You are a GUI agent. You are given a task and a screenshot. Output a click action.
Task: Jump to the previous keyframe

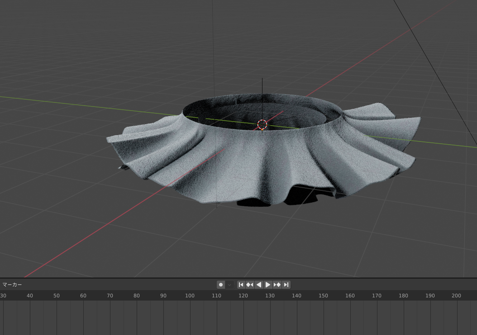pos(250,285)
